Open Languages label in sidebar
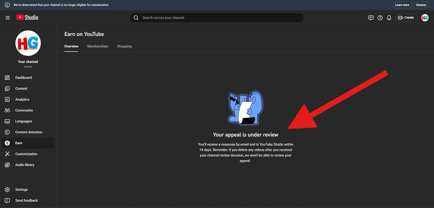434x208 pixels. [x=24, y=121]
